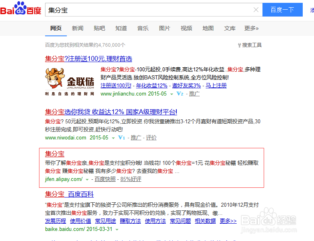Open the 集分宝?注册送100元,理财首选 result
The height and width of the screenshot is (241, 314).
tap(89, 59)
